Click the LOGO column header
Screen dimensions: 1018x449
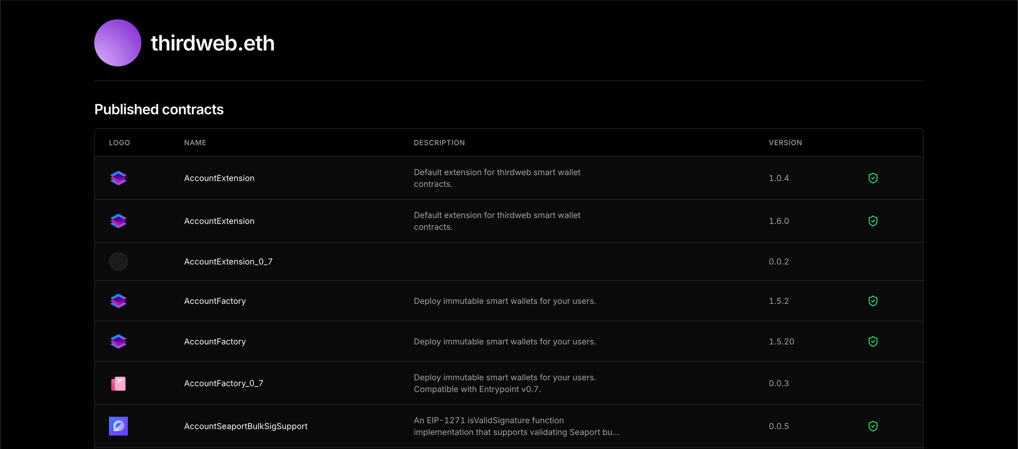[x=120, y=143]
